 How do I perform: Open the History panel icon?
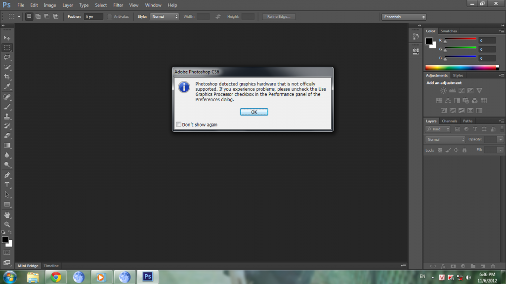coord(416,37)
